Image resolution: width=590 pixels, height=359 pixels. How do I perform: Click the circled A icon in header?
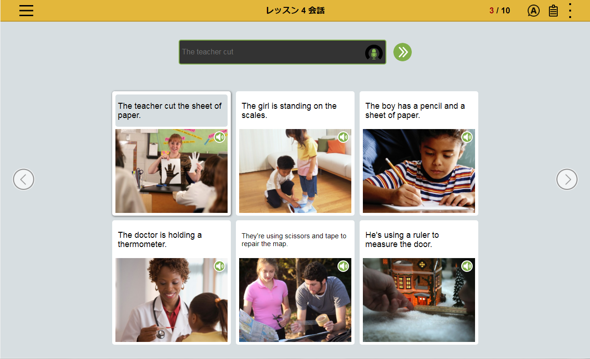[533, 11]
